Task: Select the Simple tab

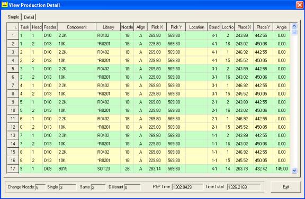Action: pyautogui.click(x=13, y=17)
